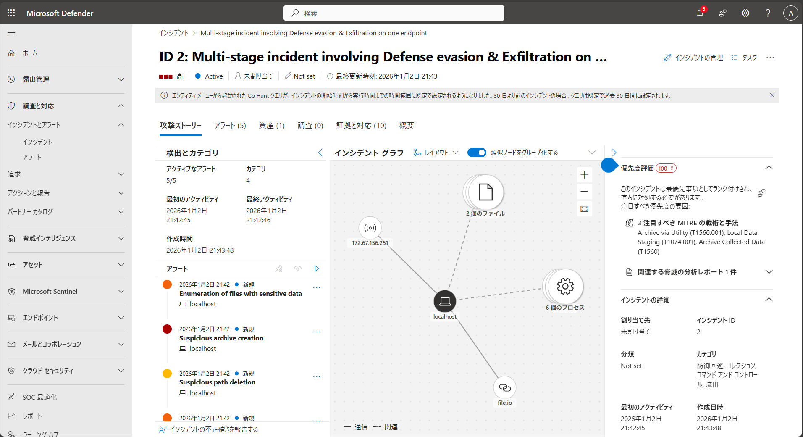Collapse インシデントの詳細 section
Screen dimensions: 803x437
(x=769, y=300)
